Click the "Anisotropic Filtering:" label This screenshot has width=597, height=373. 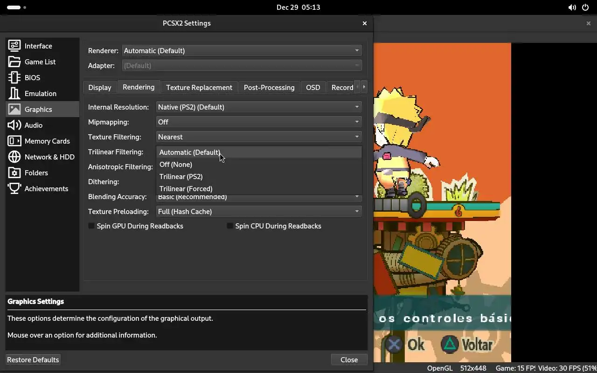120,166
